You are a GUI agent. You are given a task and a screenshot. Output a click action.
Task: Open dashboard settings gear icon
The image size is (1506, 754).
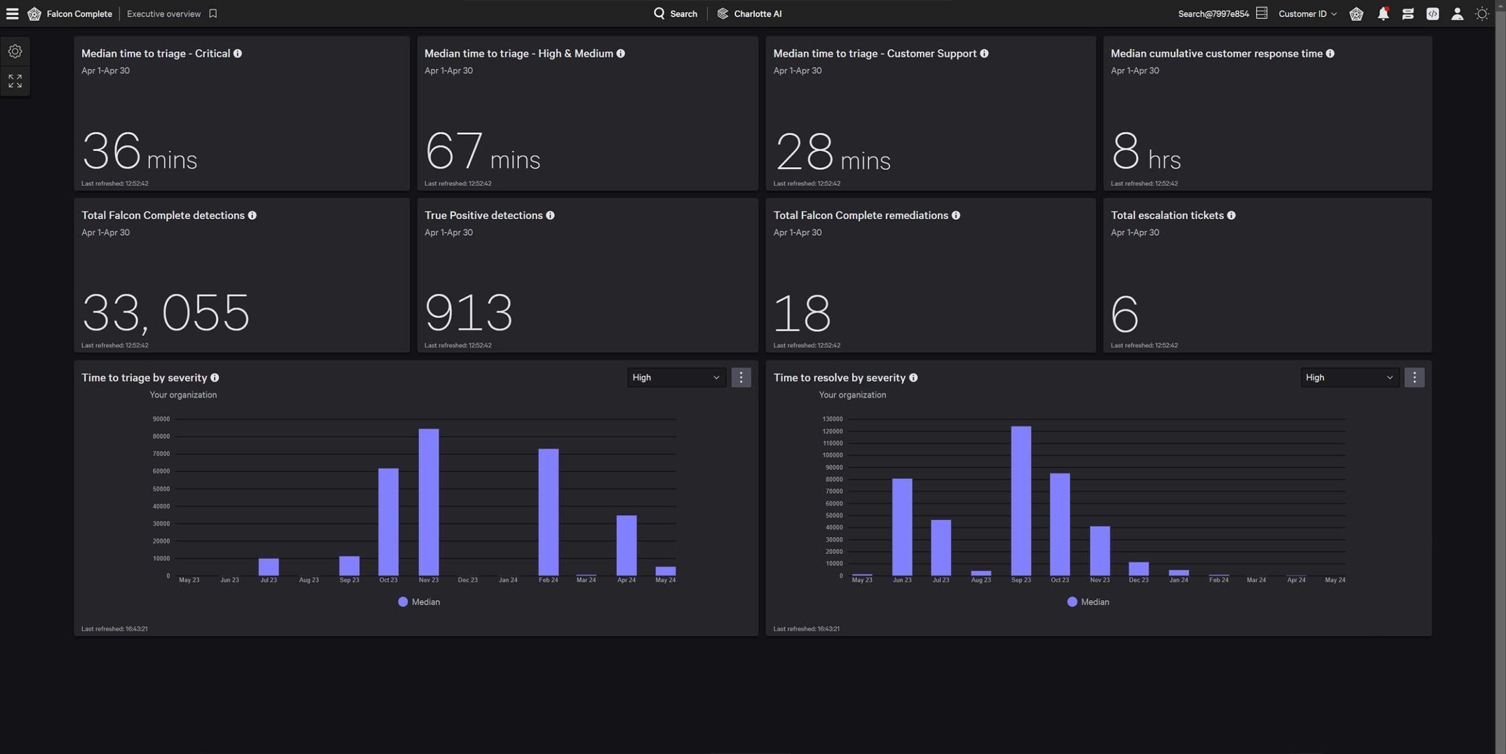(15, 52)
